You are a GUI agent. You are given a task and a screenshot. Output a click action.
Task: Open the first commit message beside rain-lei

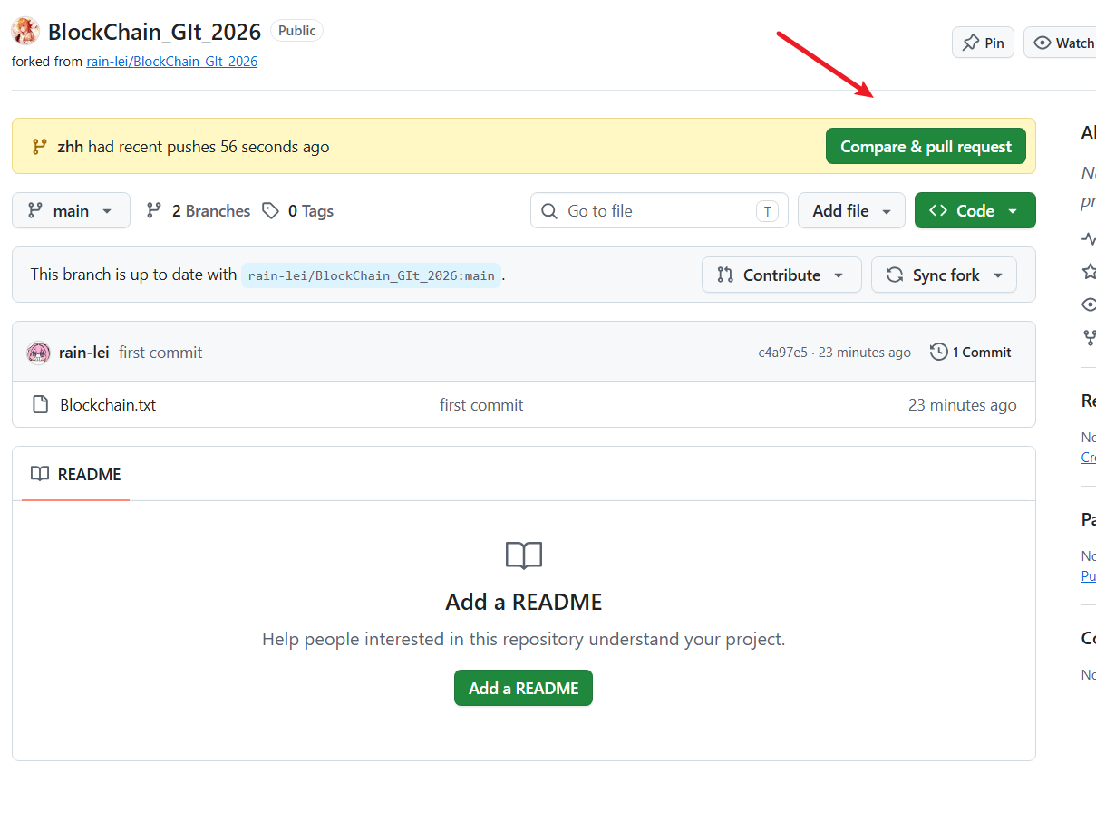tap(160, 353)
